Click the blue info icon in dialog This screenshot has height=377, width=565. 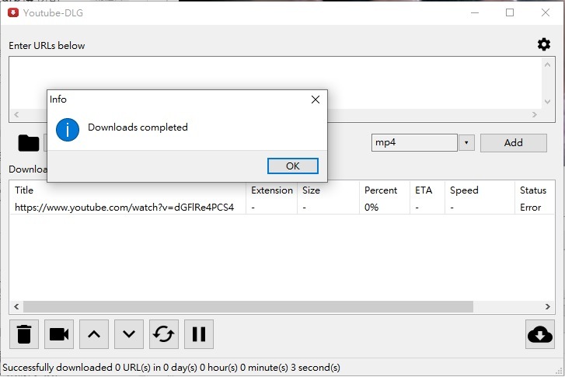68,130
